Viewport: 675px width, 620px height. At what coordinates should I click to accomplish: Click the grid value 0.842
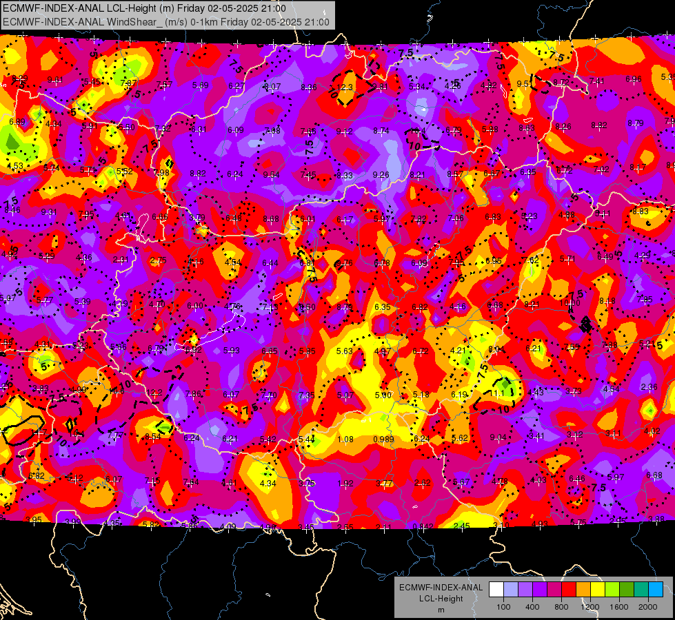tap(423, 527)
